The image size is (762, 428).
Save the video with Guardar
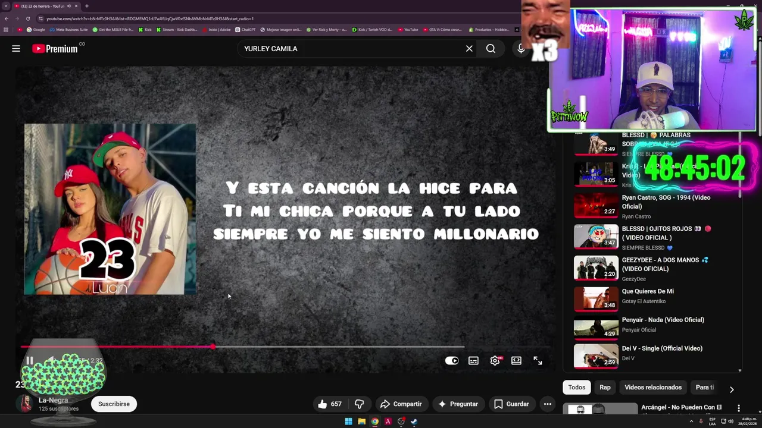pos(511,404)
